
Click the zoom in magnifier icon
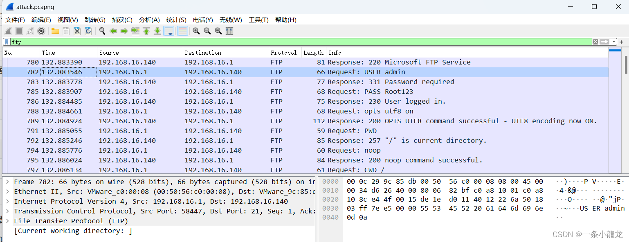196,31
